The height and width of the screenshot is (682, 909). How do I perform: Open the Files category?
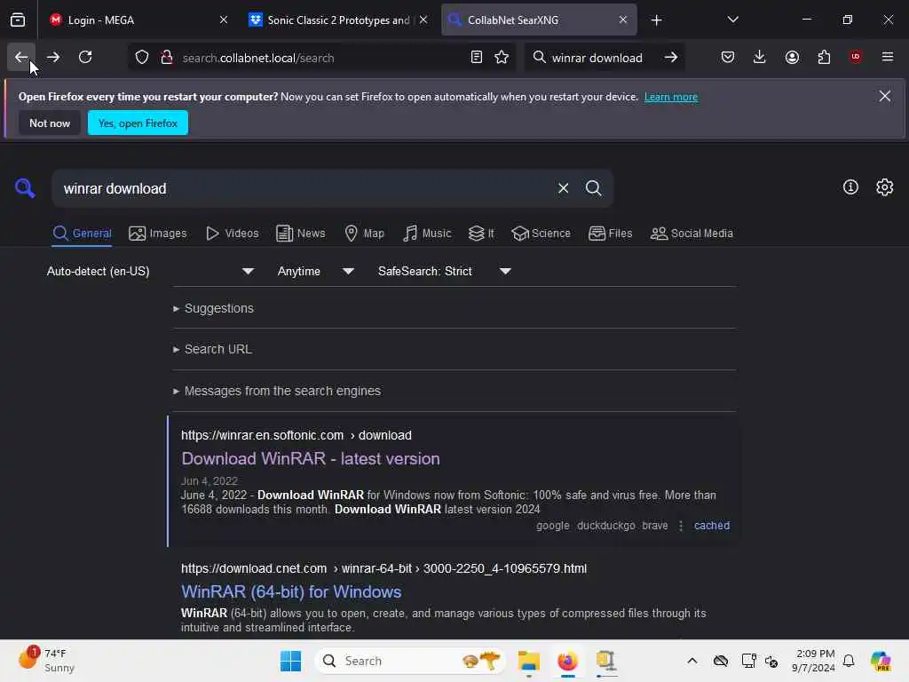click(611, 234)
